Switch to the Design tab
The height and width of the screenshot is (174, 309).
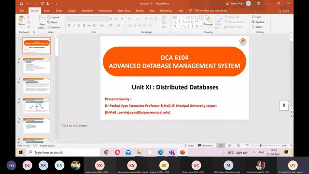(x=71, y=11)
